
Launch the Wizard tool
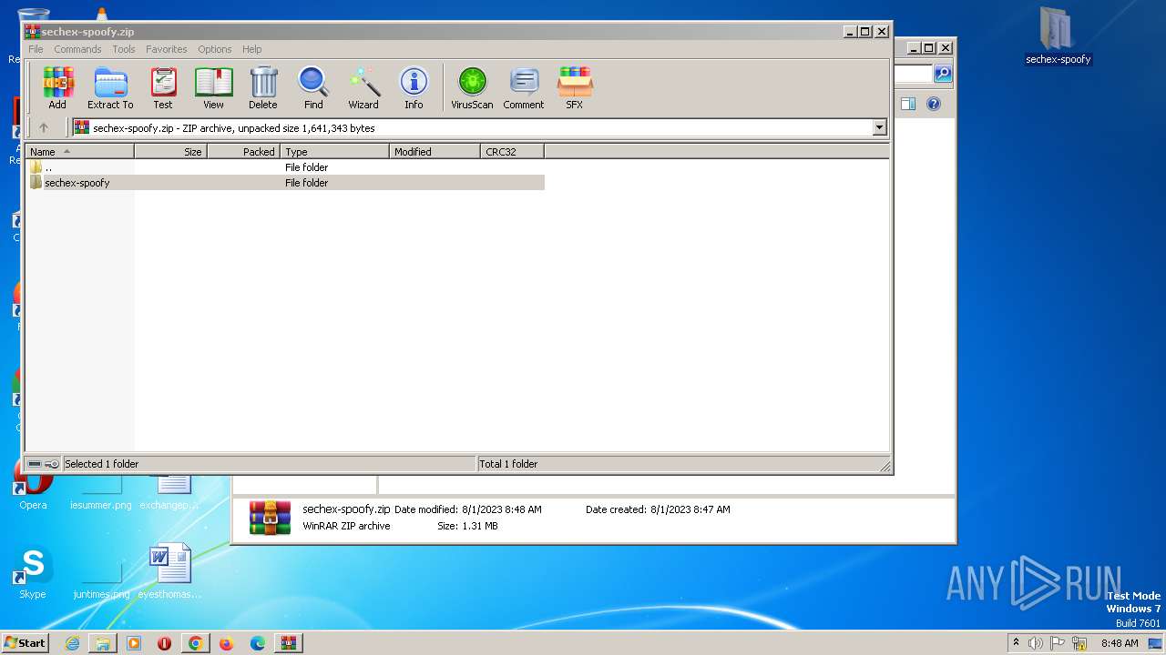pyautogui.click(x=363, y=88)
